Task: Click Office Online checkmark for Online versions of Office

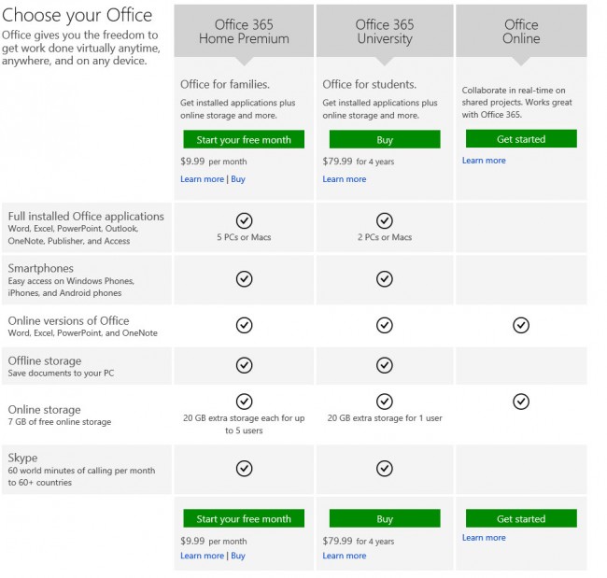Action: [x=521, y=325]
